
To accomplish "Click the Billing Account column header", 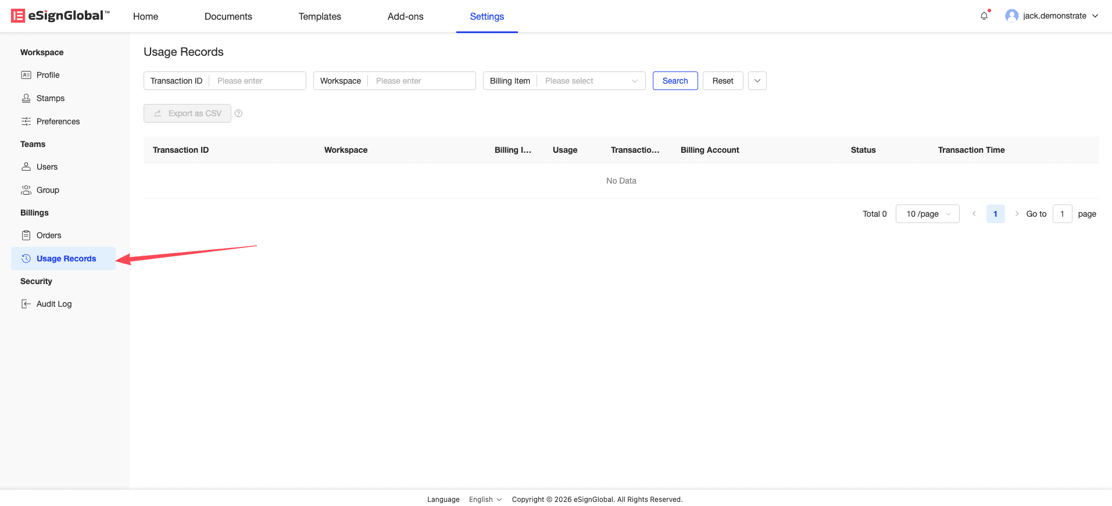I will (x=710, y=150).
